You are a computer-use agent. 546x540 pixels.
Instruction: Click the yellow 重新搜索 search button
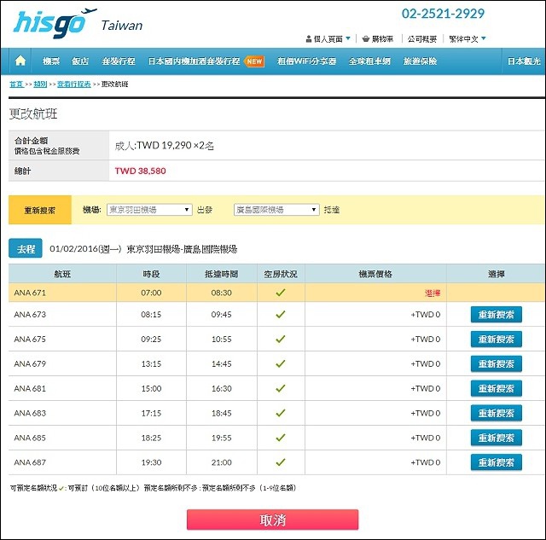tap(40, 210)
